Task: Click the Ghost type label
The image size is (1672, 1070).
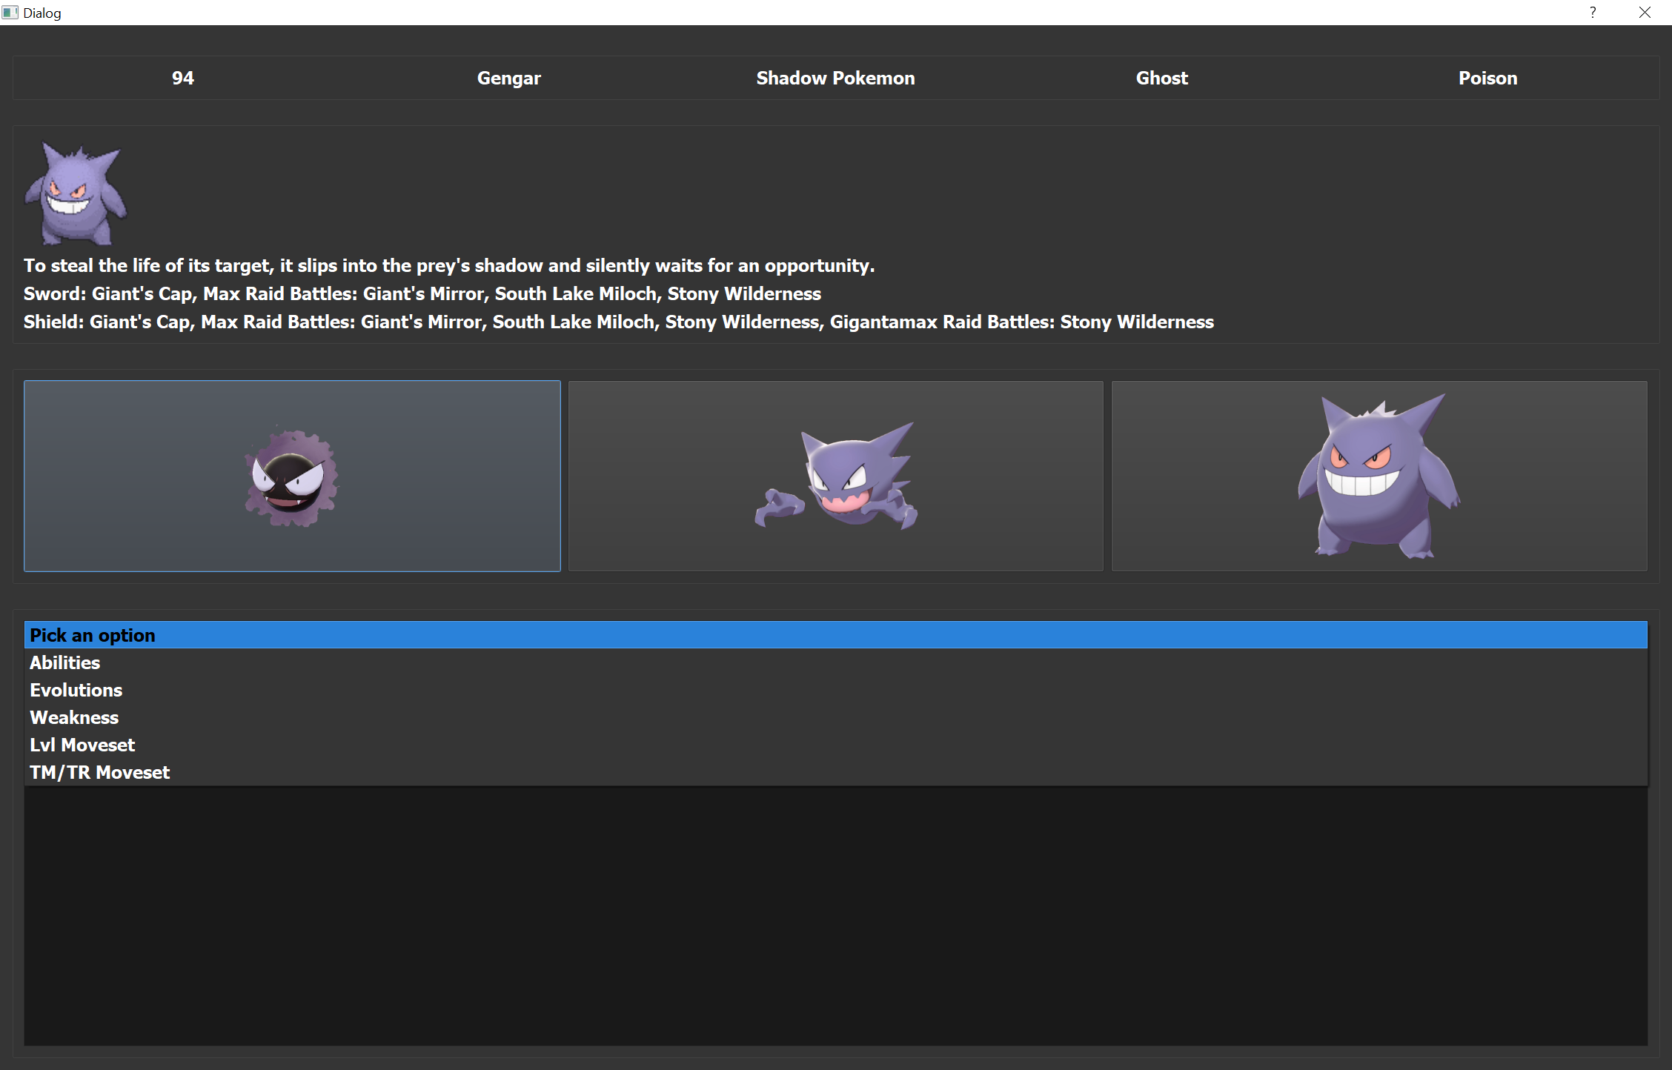Action: click(1161, 78)
